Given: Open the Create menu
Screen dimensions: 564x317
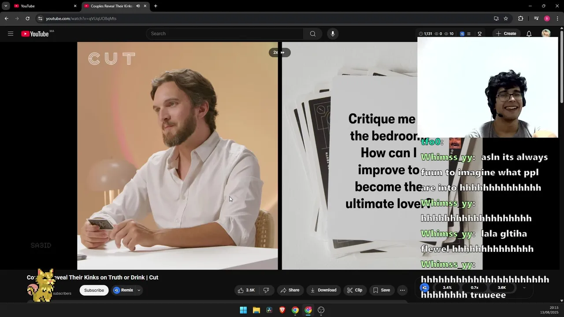Looking at the screenshot, I should point(505,33).
